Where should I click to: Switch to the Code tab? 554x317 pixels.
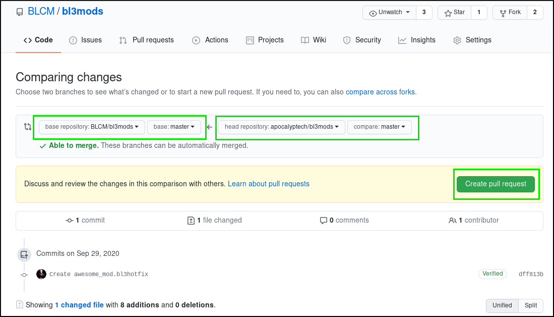tap(38, 40)
